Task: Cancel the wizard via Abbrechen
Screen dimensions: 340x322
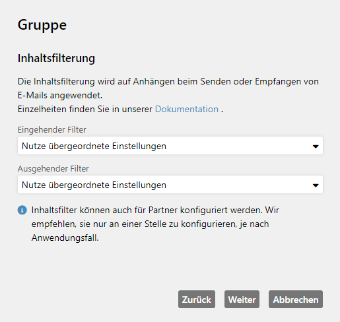Action: click(296, 300)
